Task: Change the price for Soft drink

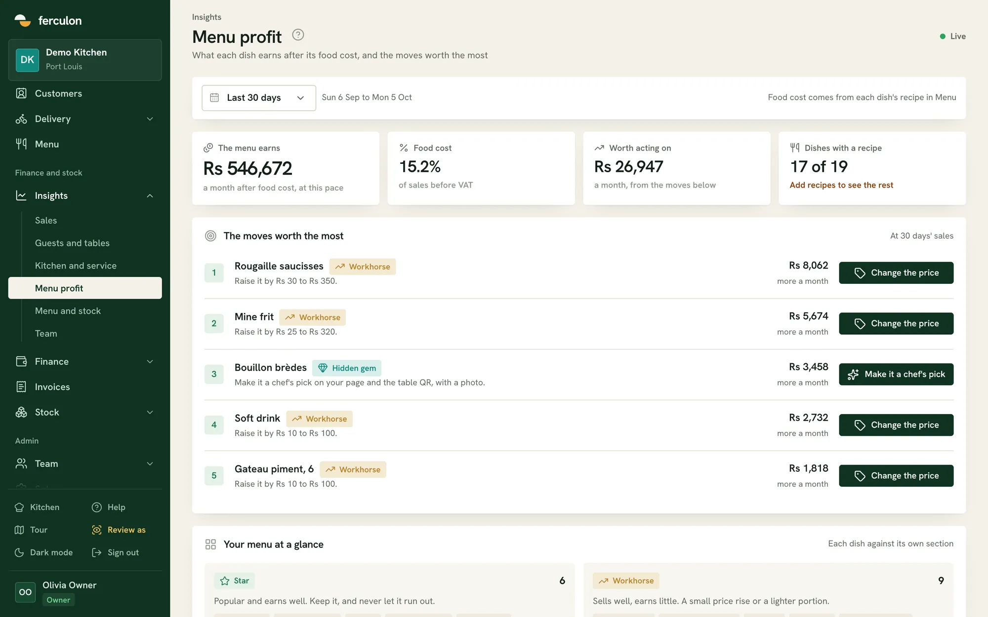Action: click(x=896, y=425)
